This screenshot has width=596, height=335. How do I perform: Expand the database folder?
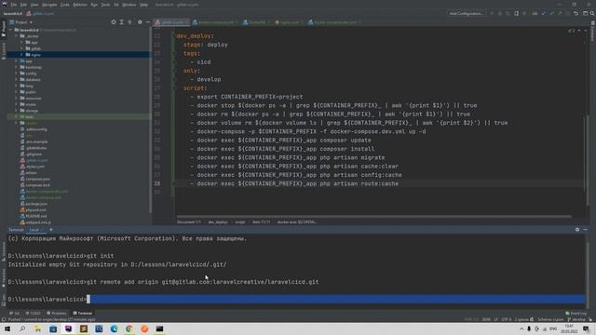click(17, 80)
